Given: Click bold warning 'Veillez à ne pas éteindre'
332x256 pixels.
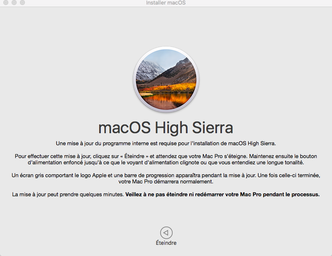Looking at the screenshot, I should point(222,194).
